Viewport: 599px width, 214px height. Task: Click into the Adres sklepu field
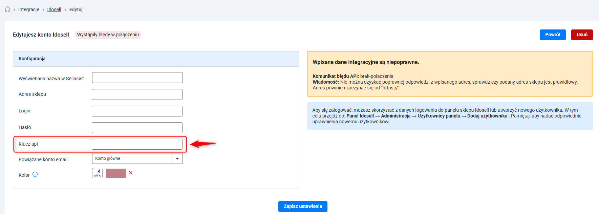click(137, 94)
